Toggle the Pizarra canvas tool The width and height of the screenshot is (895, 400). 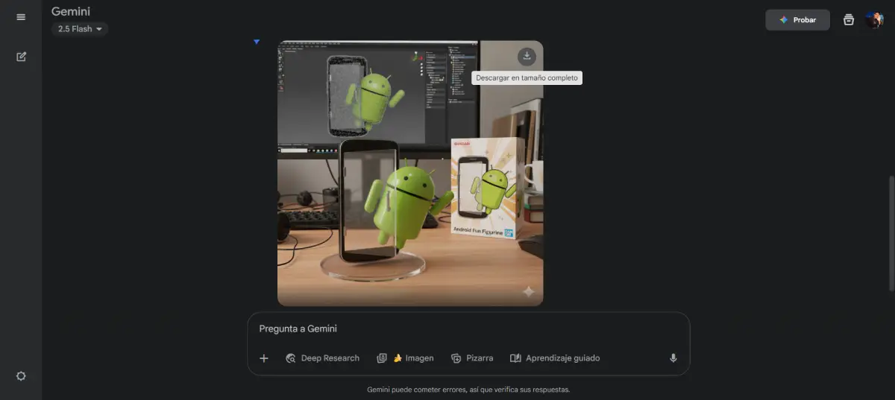point(472,358)
